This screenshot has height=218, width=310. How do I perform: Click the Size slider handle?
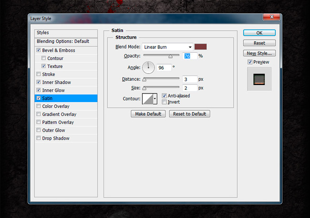pos(145,88)
